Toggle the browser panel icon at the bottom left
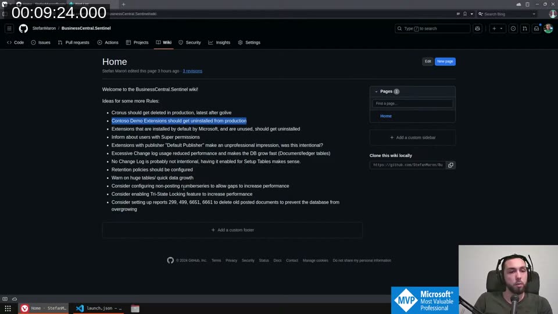The height and width of the screenshot is (314, 558). (x=5, y=299)
